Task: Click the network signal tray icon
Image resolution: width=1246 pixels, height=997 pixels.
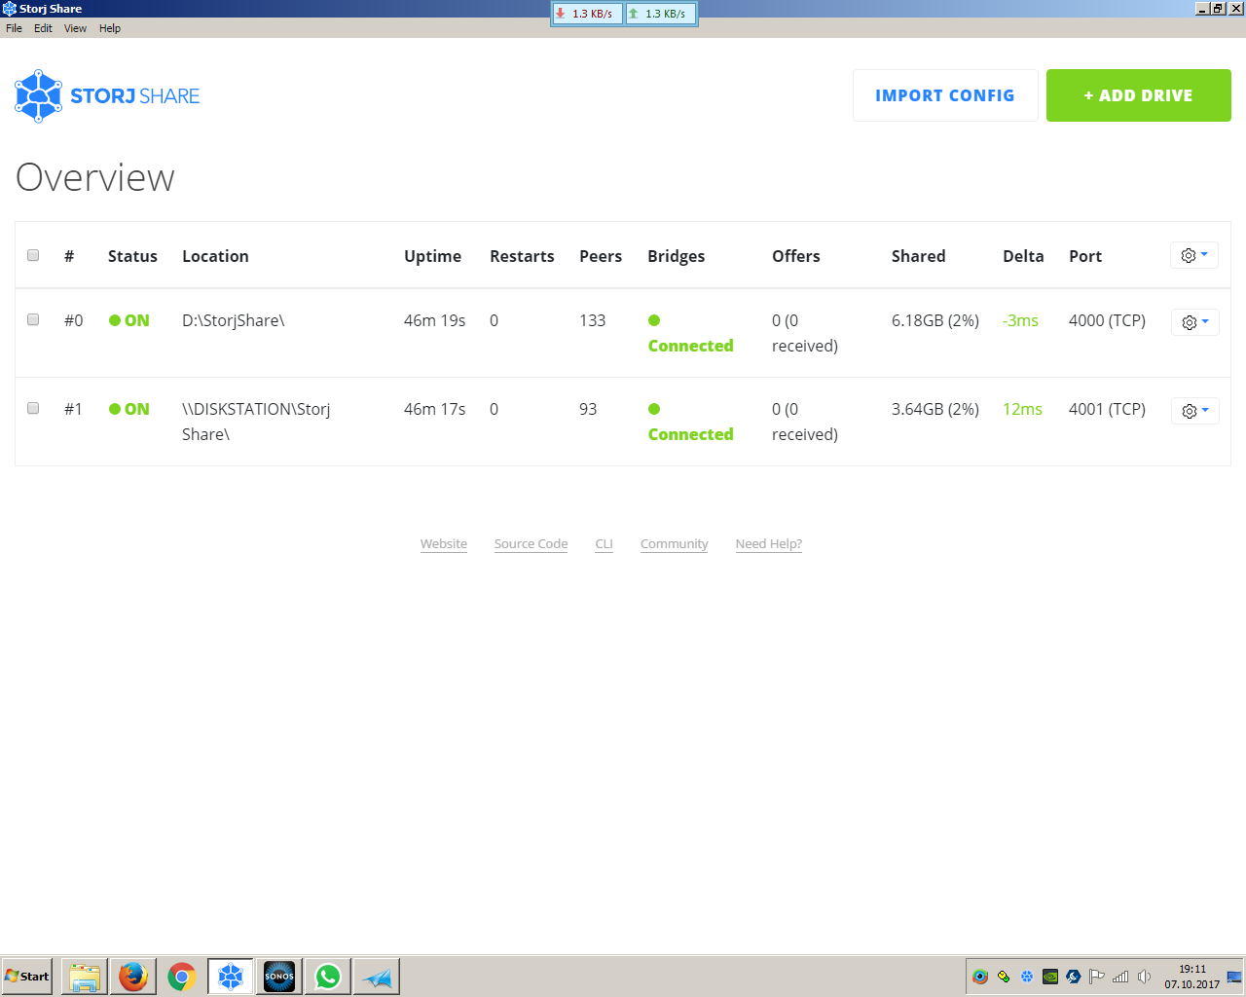Action: [1120, 977]
